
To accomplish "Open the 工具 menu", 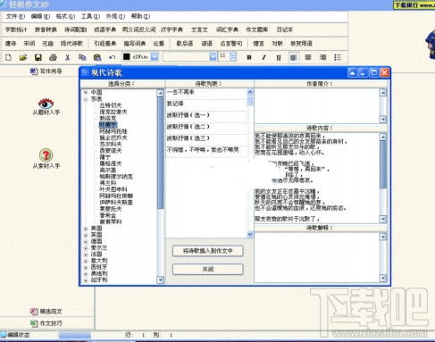I will click(x=90, y=16).
